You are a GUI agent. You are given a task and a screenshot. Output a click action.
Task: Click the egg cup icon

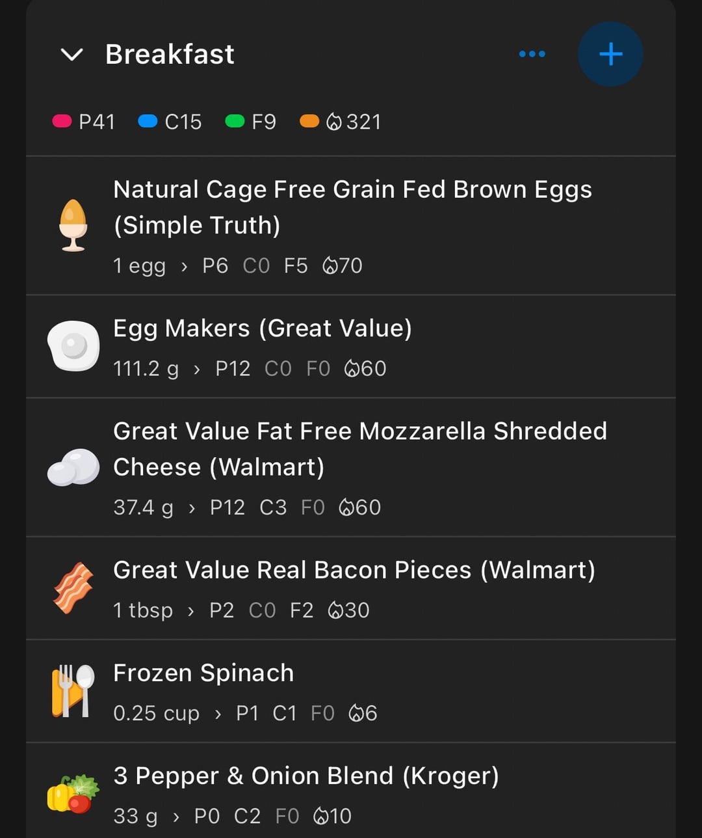coord(73,225)
